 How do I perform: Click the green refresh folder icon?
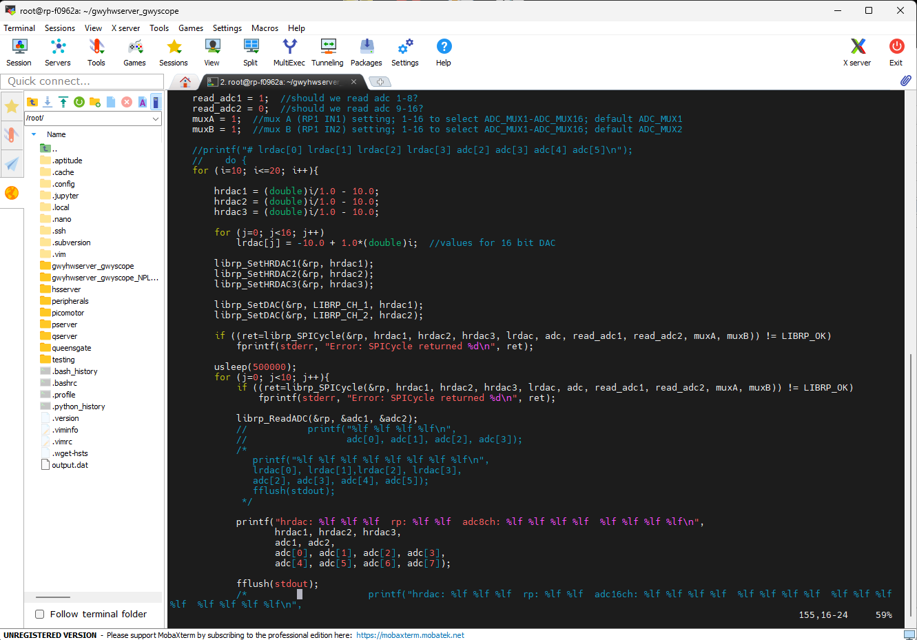[x=79, y=102]
